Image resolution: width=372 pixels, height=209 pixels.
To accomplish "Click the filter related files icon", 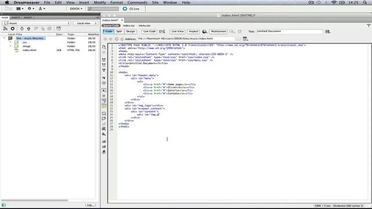I will pyautogui.click(x=369, y=26).
